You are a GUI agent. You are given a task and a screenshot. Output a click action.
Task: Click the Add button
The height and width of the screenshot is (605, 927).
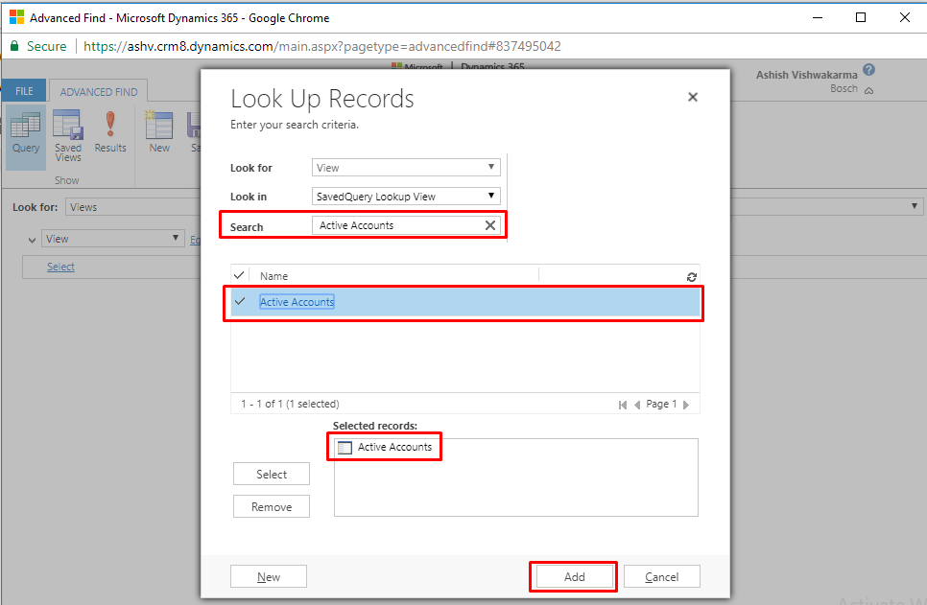574,576
